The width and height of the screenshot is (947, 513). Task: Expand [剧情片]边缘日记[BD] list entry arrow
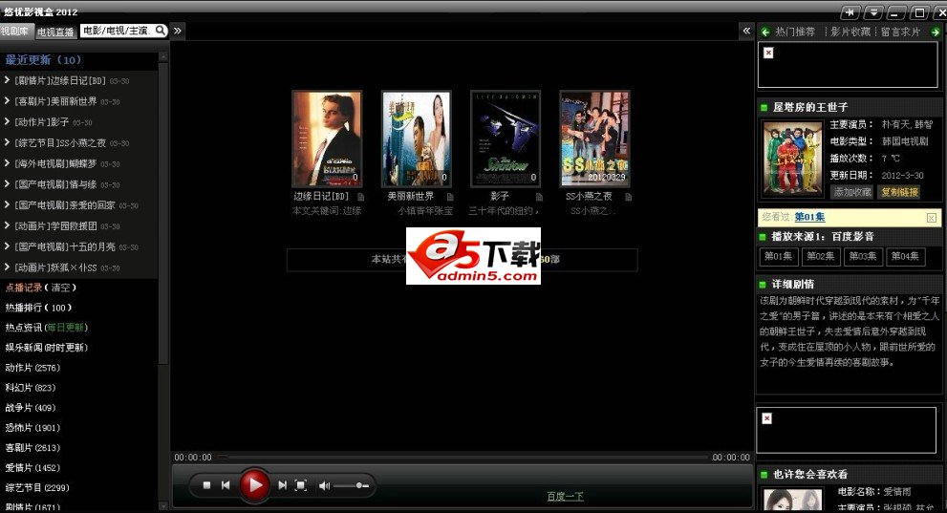(7, 79)
